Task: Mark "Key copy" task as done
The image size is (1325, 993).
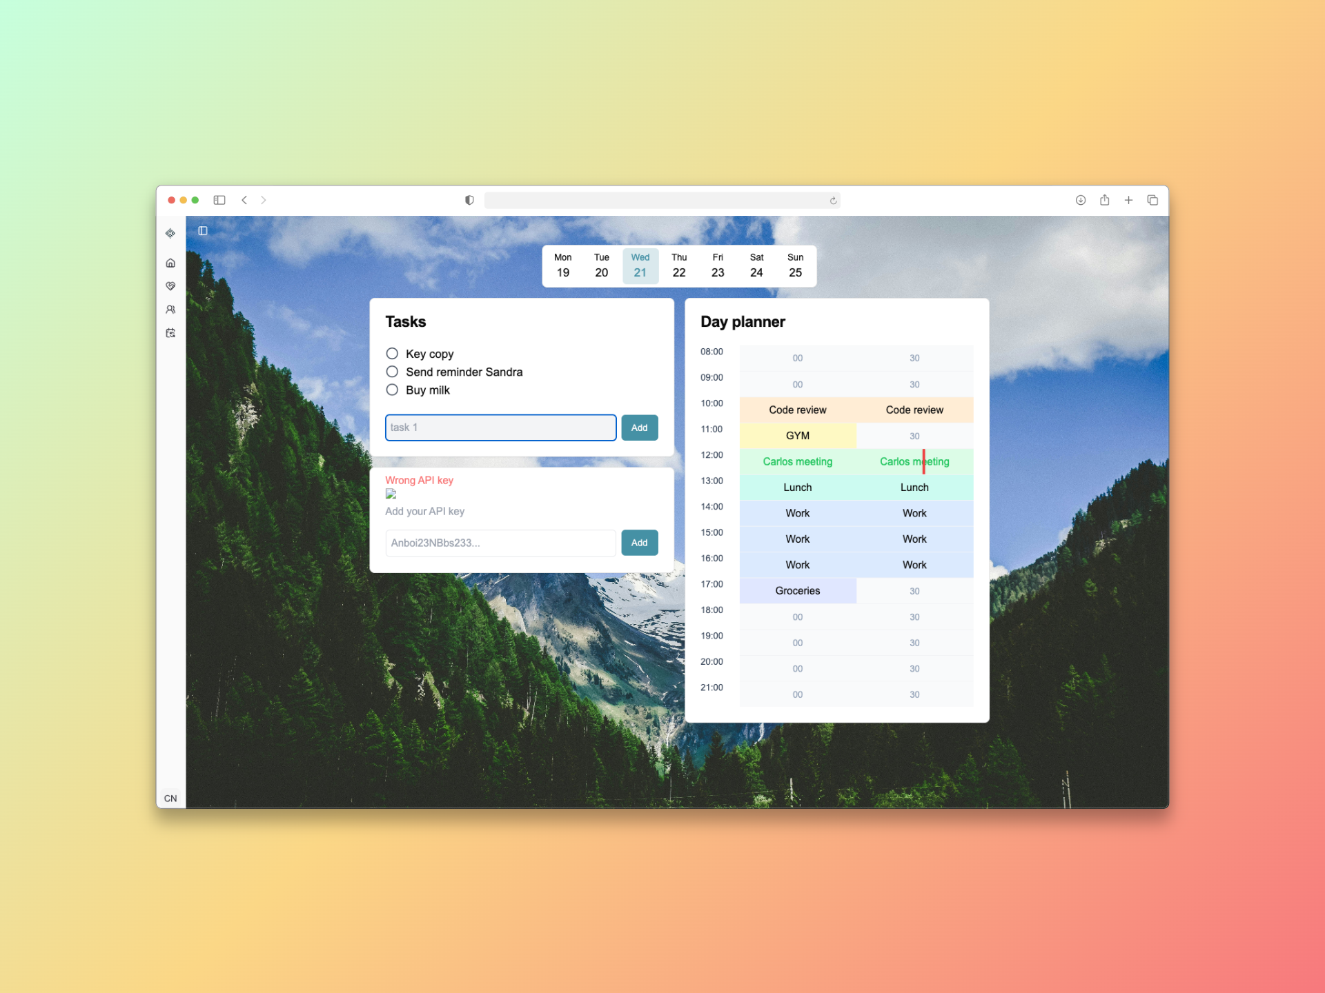Action: coord(392,354)
